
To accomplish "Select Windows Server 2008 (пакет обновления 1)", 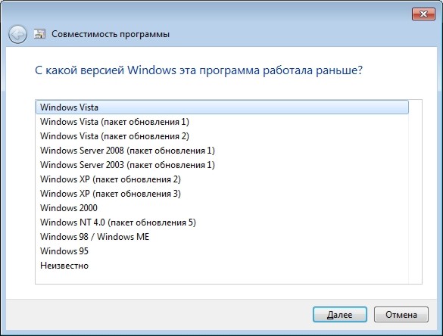I will pyautogui.click(x=222, y=151).
